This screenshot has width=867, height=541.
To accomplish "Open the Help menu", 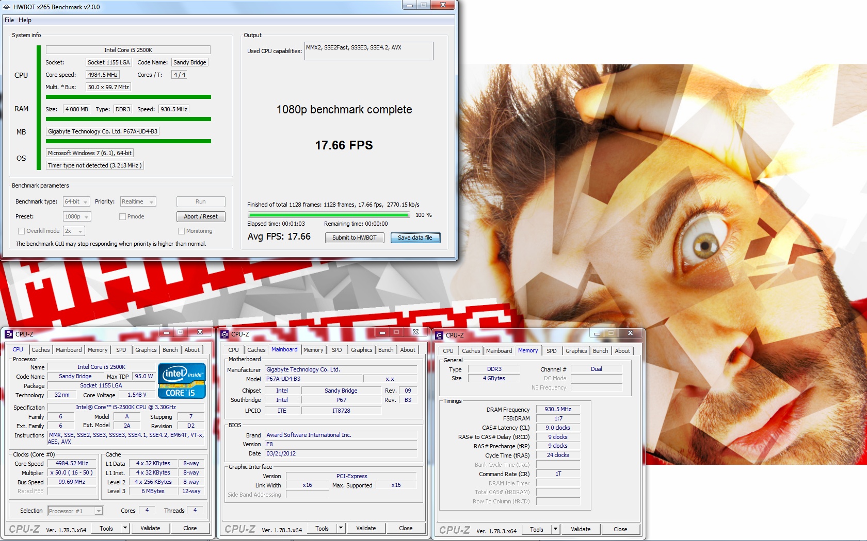I will tap(25, 20).
